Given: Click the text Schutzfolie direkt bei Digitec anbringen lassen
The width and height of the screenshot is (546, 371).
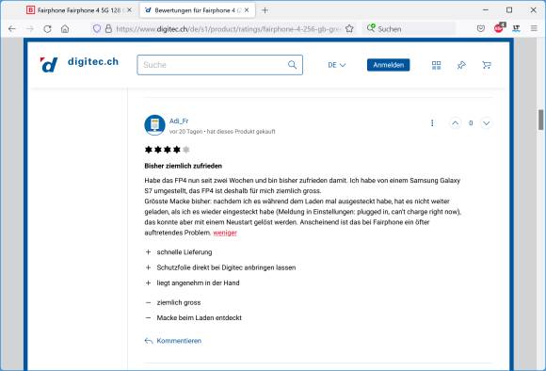Looking at the screenshot, I should (x=226, y=267).
